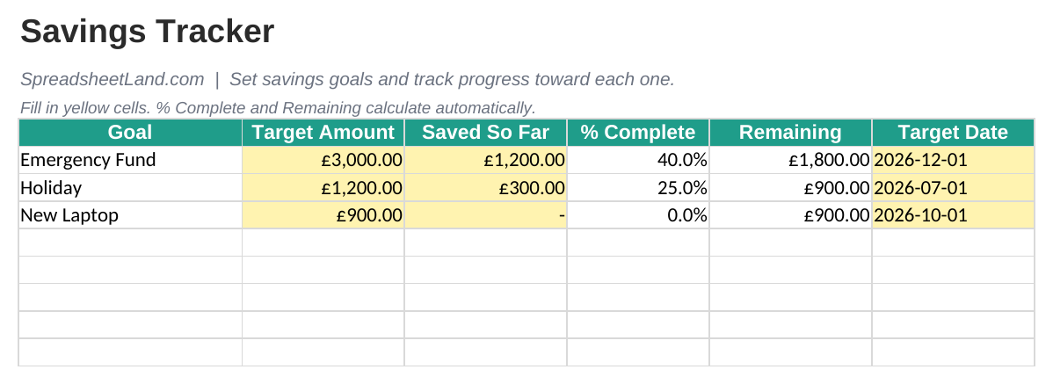The width and height of the screenshot is (1053, 384).
Task: Click the SpreadsheetLand.com text
Action: (113, 79)
